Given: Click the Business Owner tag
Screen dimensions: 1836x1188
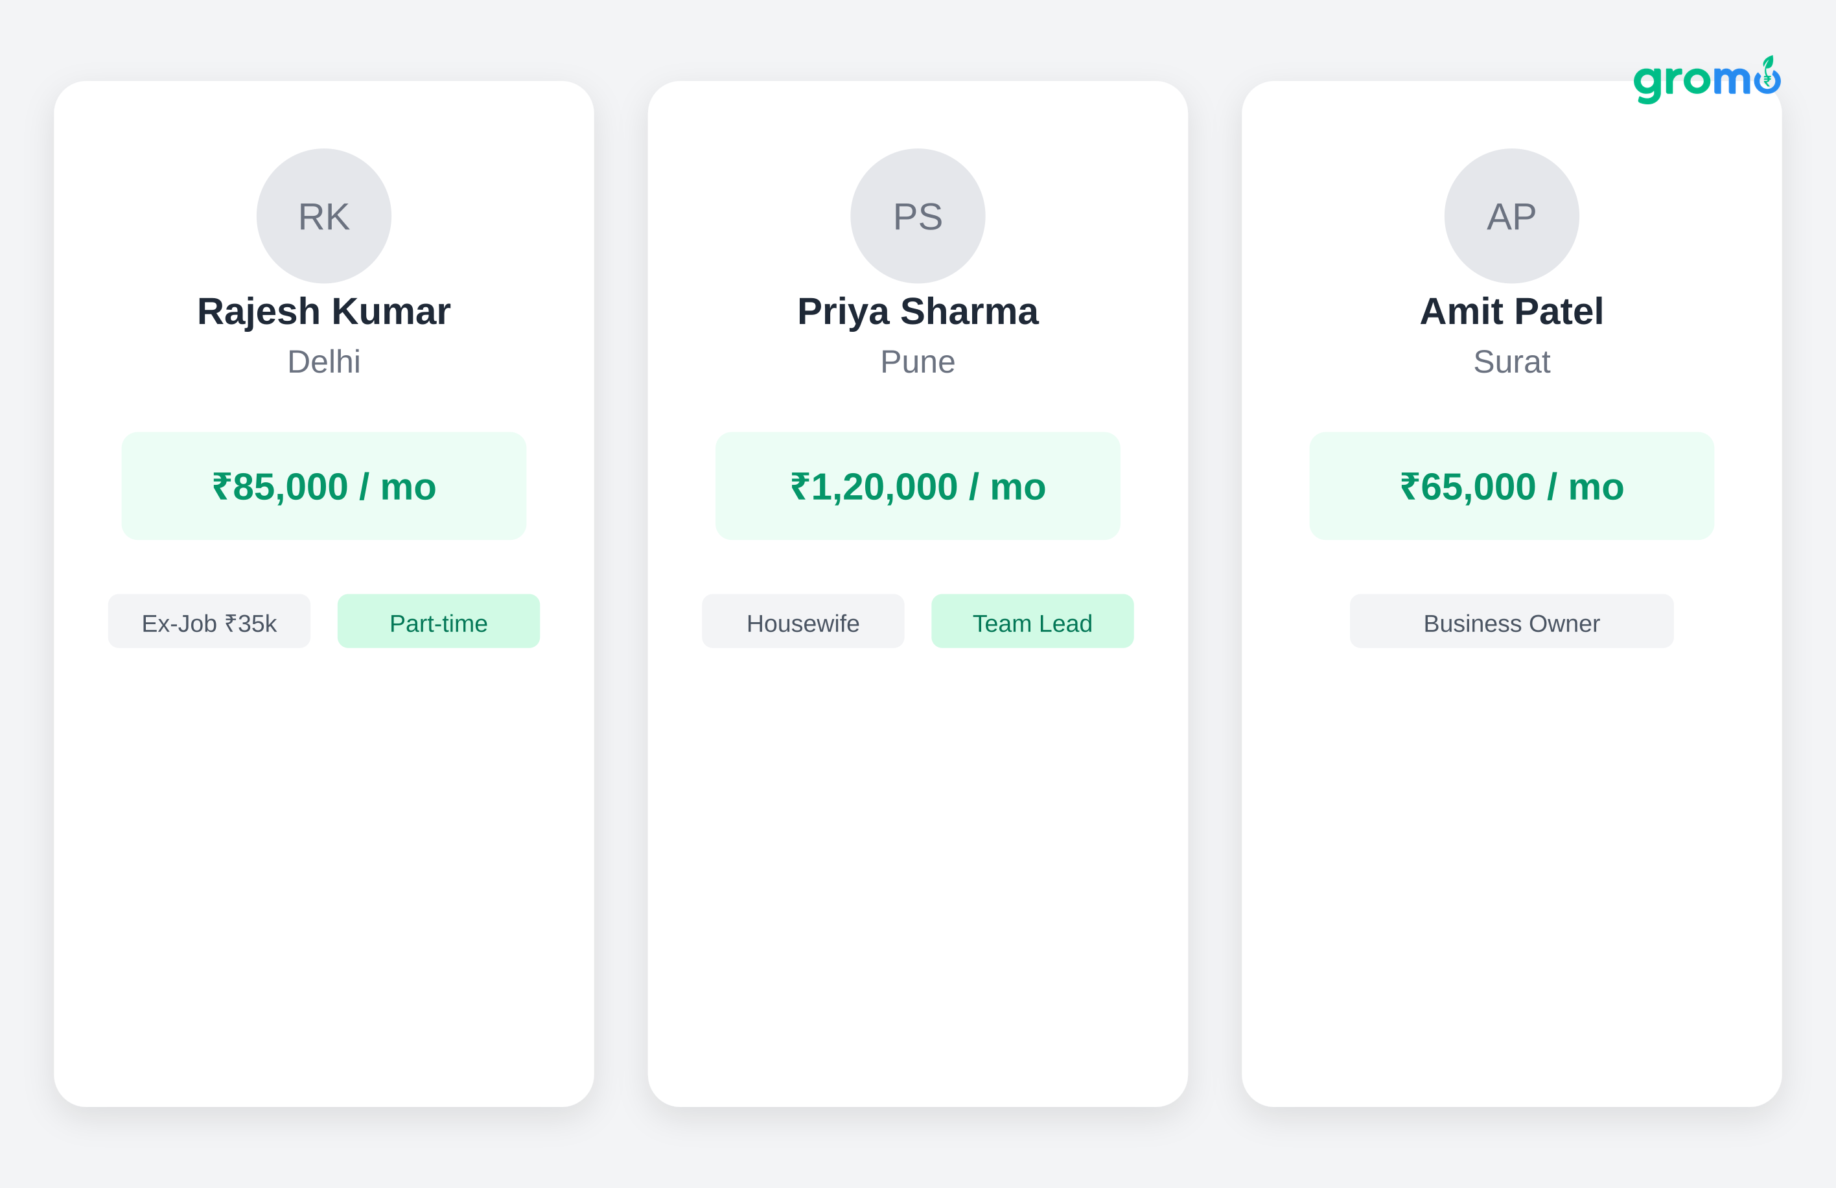Looking at the screenshot, I should click(x=1511, y=622).
